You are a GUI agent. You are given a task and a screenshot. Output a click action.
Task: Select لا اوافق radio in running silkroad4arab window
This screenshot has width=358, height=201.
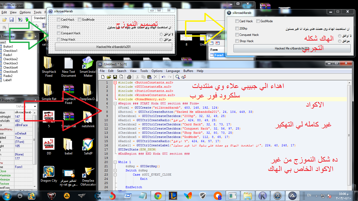click(340, 36)
